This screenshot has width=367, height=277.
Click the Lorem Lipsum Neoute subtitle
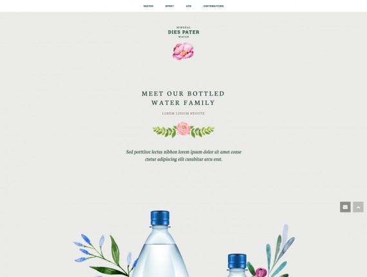pos(183,113)
